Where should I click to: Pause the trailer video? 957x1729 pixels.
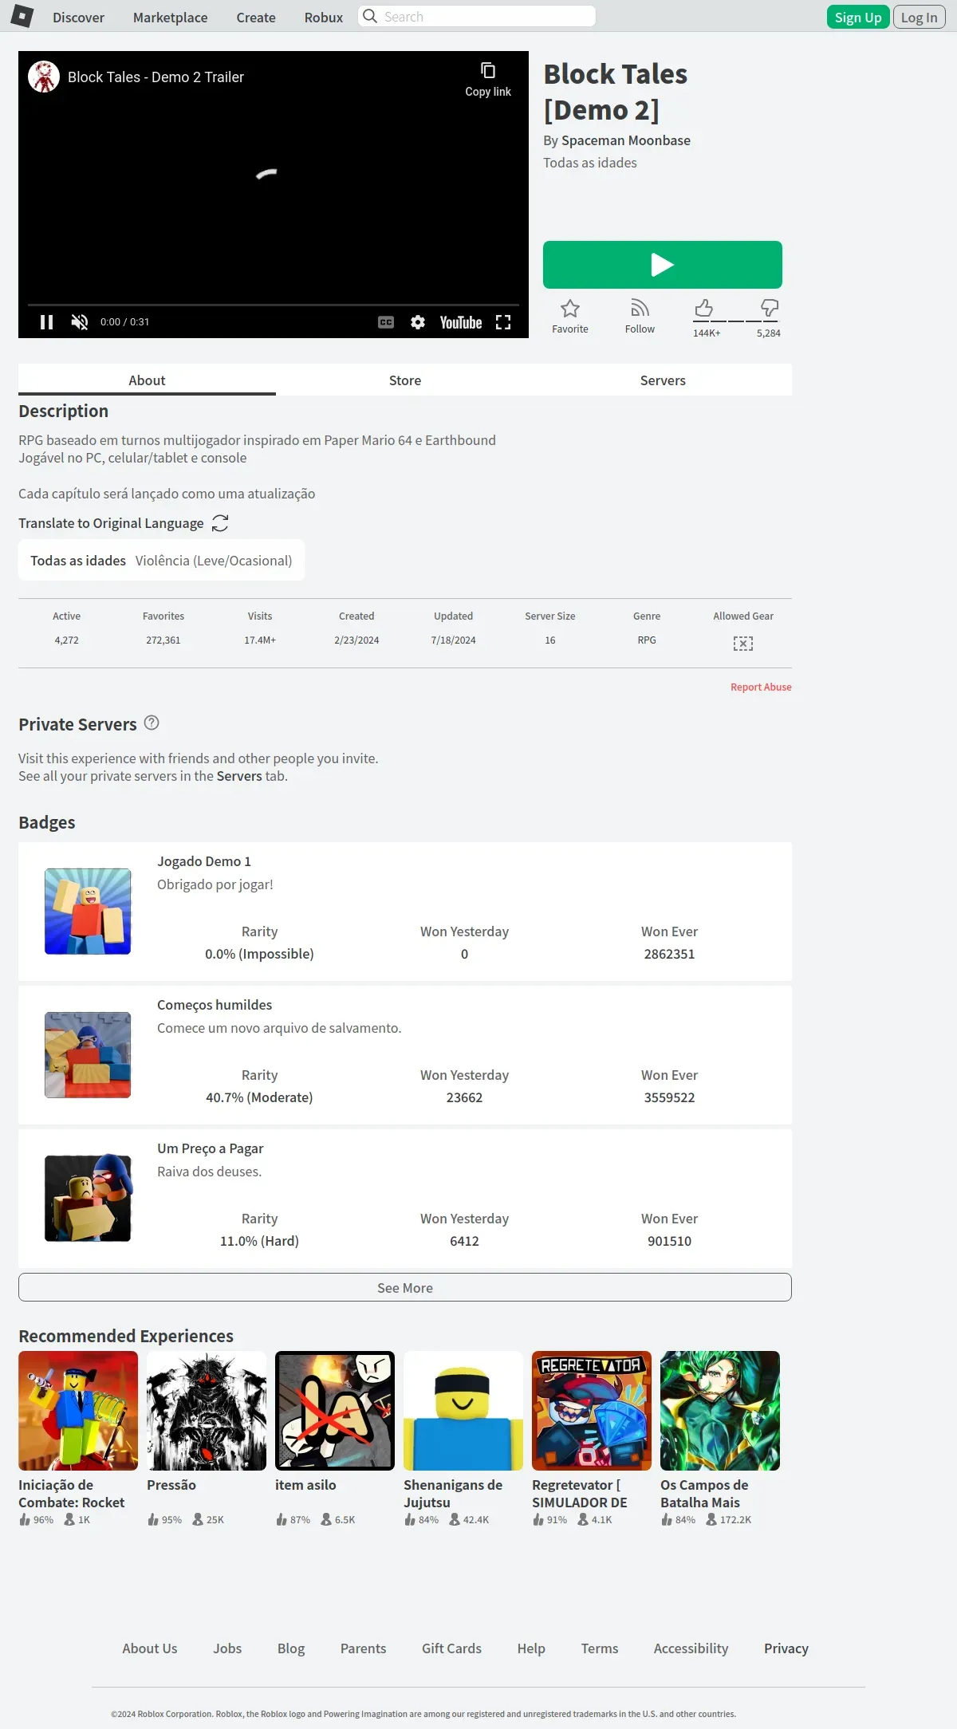pyautogui.click(x=47, y=322)
